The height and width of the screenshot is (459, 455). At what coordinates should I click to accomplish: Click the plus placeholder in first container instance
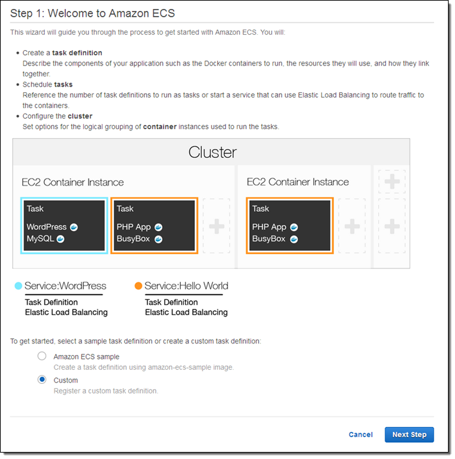[x=217, y=226]
